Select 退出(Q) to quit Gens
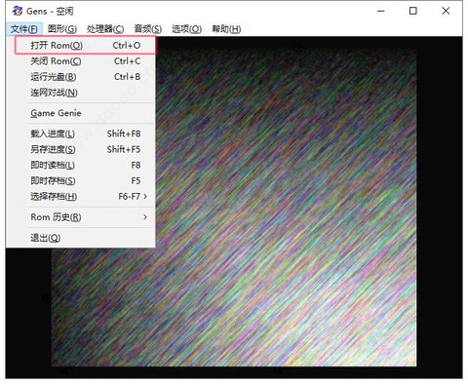This screenshot has width=468, height=384. [x=85, y=238]
